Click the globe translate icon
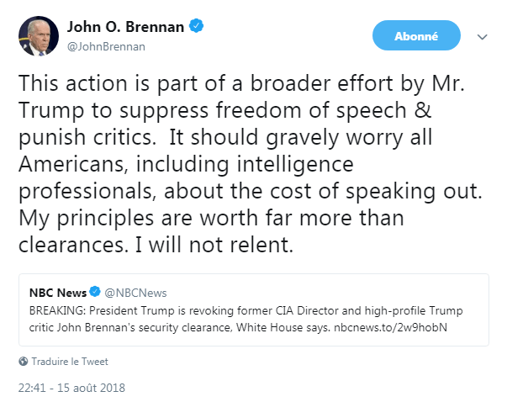This screenshot has width=507, height=402. point(23,362)
